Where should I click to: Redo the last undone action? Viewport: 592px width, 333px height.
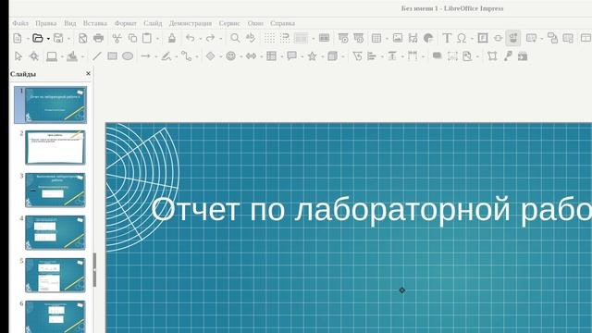(x=210, y=38)
